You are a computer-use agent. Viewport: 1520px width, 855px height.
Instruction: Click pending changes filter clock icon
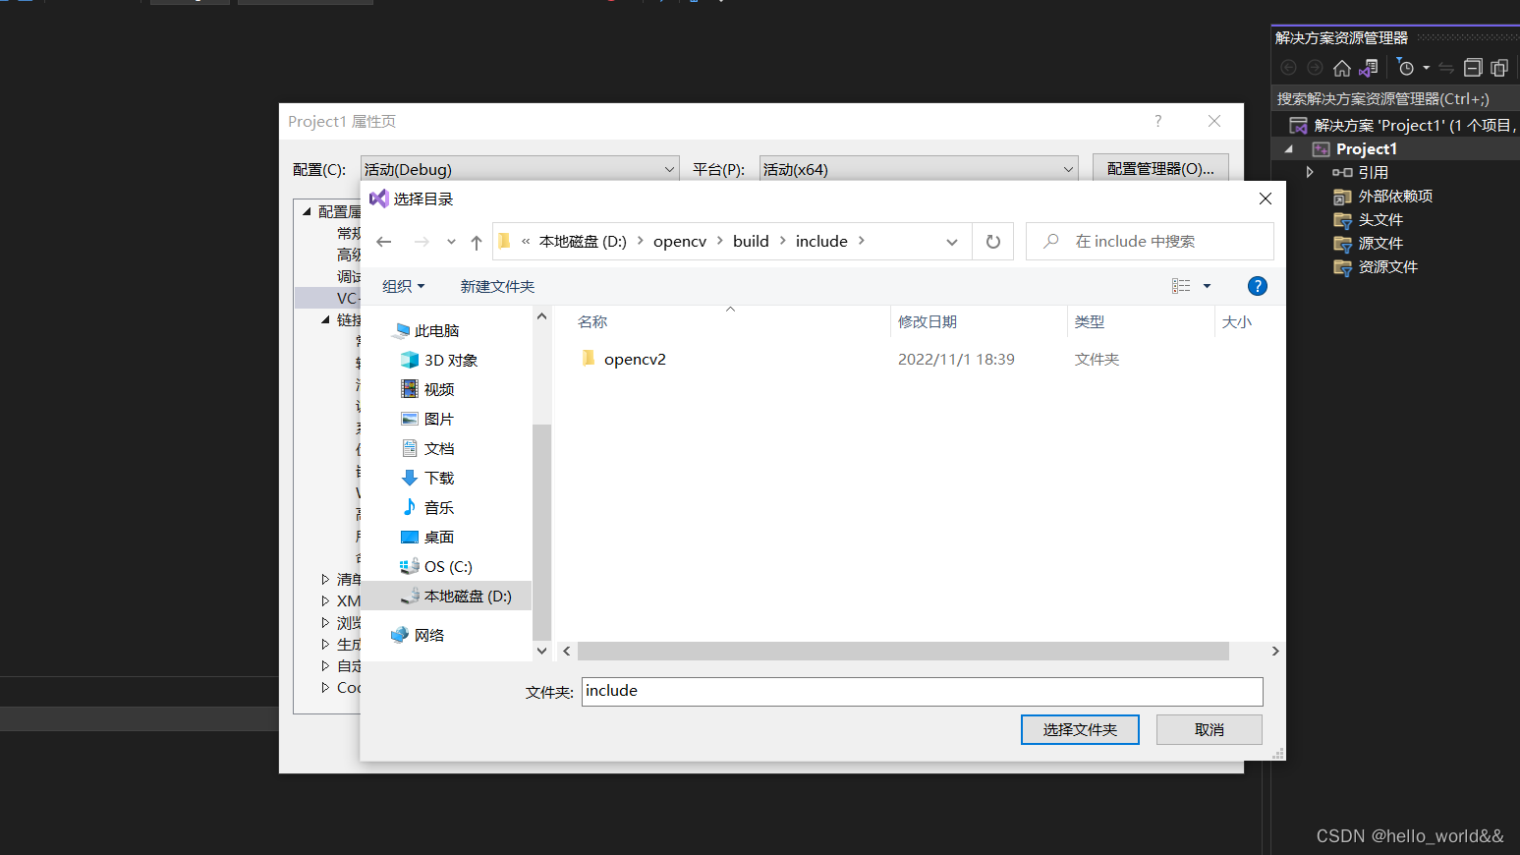pyautogui.click(x=1406, y=68)
